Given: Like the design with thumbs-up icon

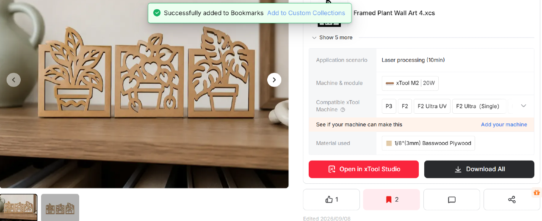Looking at the screenshot, I should (331, 199).
